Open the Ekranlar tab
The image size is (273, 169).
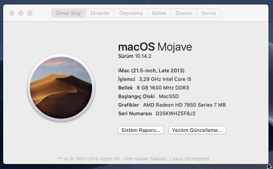point(100,13)
